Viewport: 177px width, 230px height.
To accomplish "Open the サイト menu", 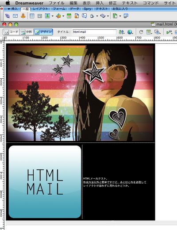I will pyautogui.click(x=170, y=3).
